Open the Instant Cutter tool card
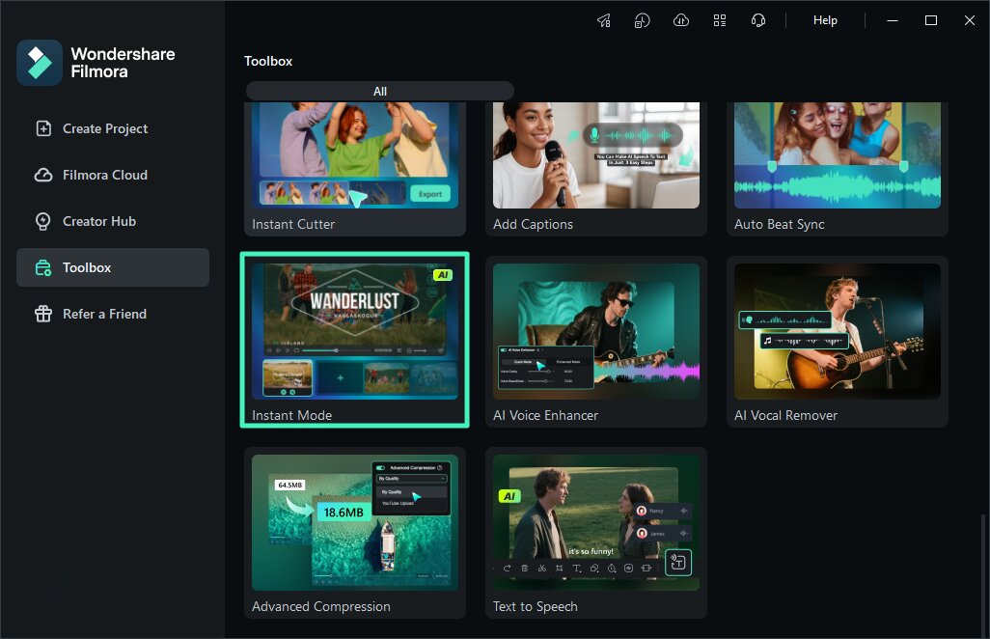 [355, 169]
